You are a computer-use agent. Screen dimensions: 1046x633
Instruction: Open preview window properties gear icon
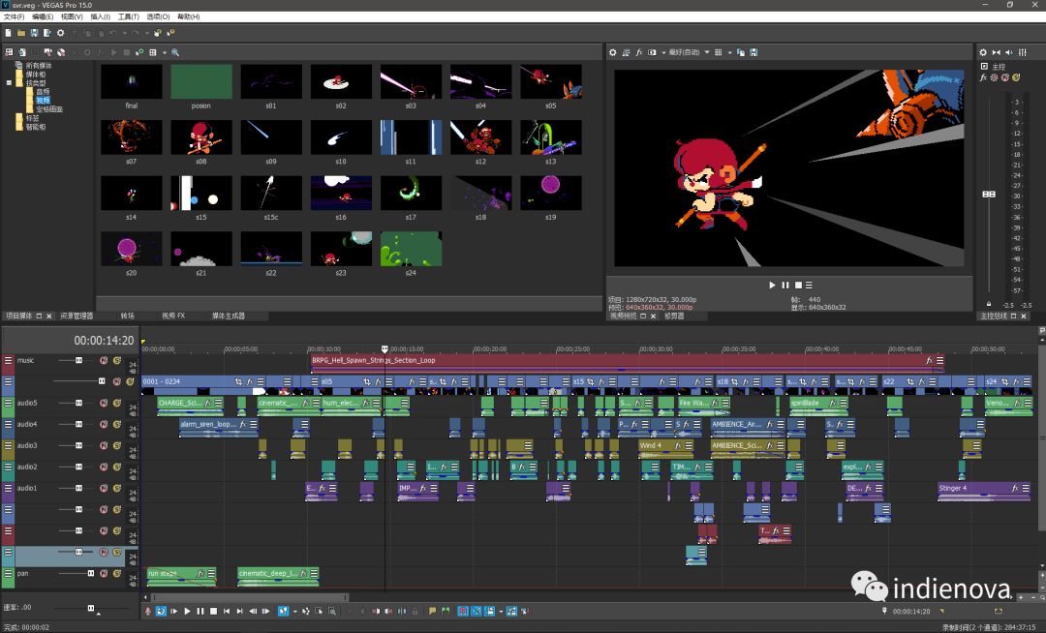[613, 52]
